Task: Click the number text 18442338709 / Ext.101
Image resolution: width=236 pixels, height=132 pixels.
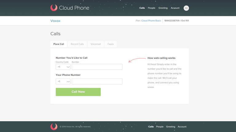Action: point(177,21)
